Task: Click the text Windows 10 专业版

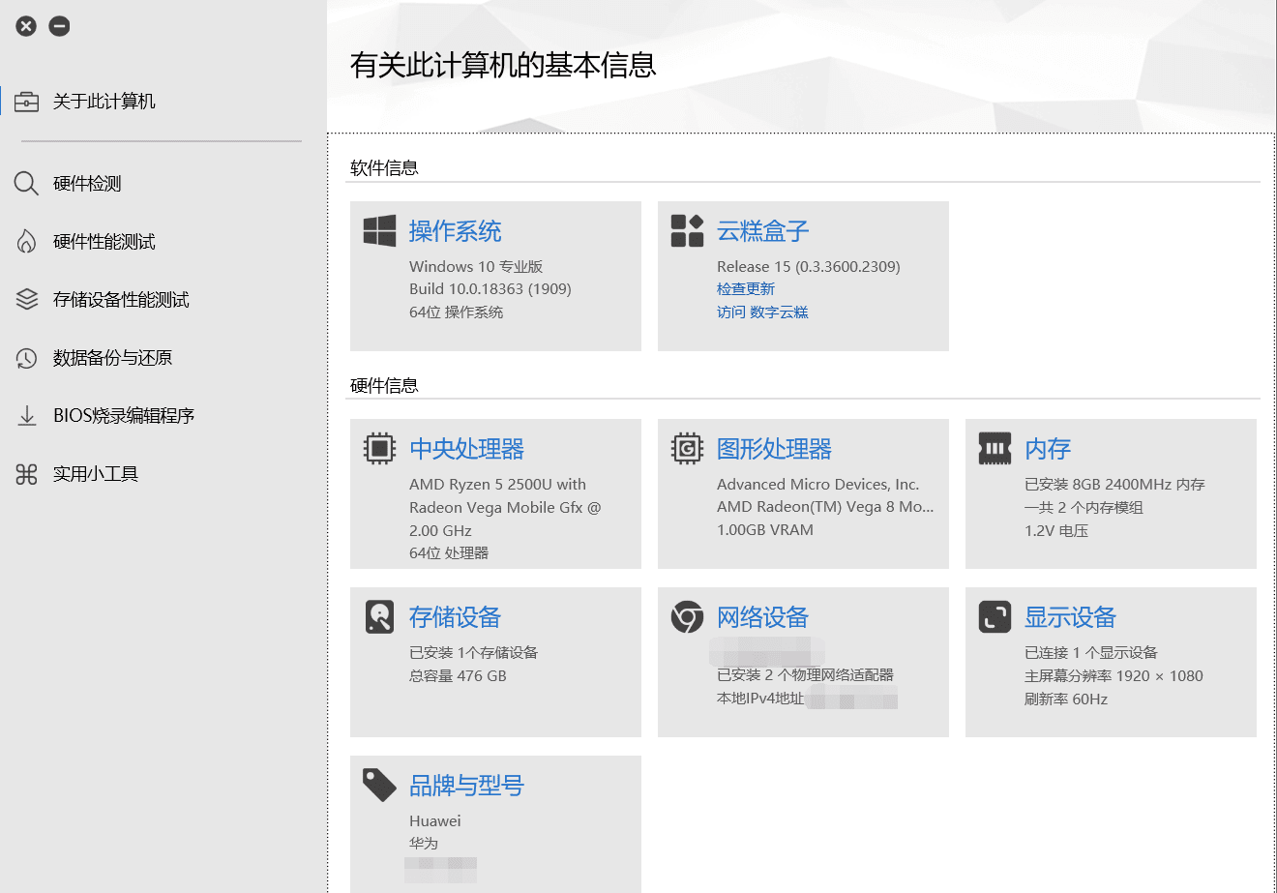Action: coord(476,266)
